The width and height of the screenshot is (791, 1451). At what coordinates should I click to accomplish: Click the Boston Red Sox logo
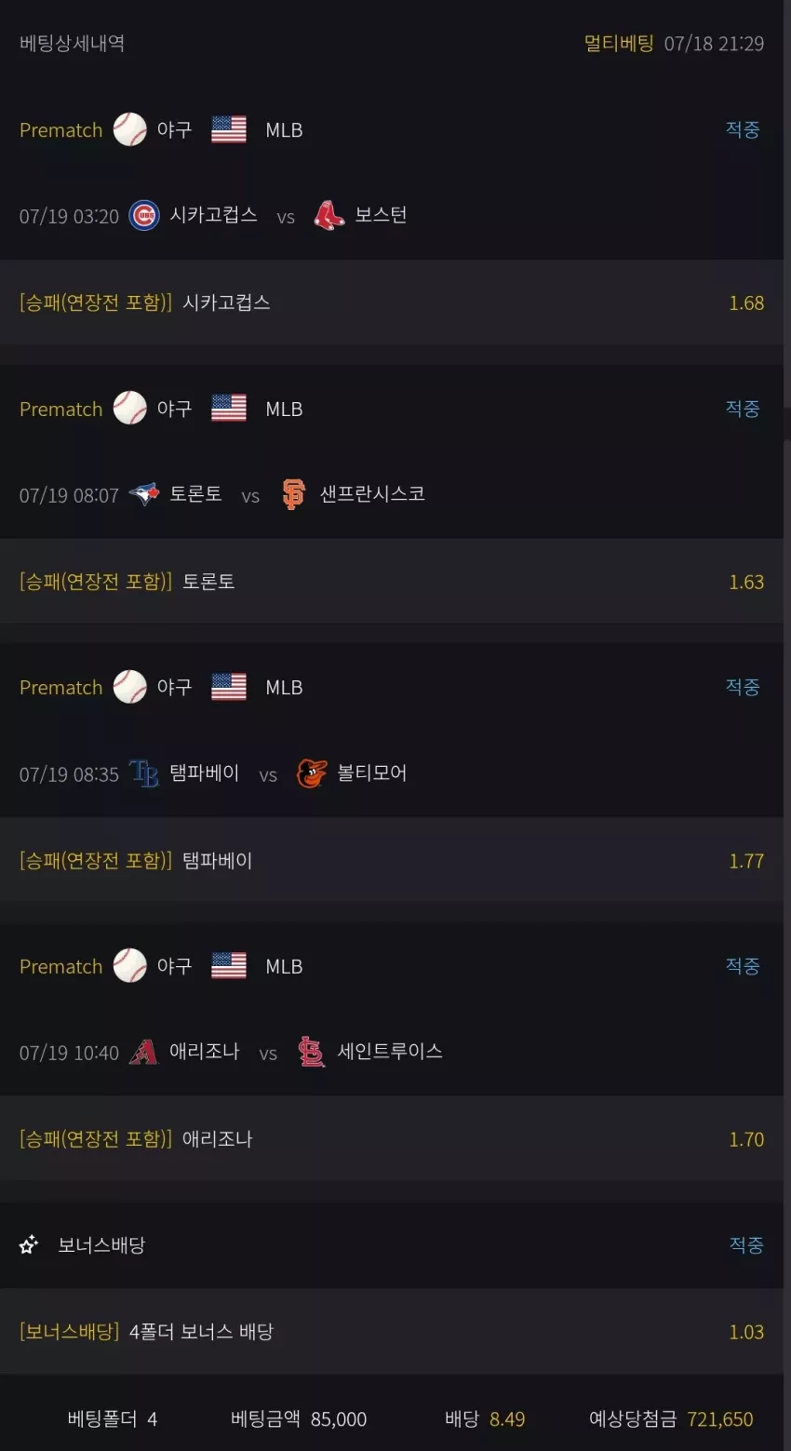(x=328, y=215)
